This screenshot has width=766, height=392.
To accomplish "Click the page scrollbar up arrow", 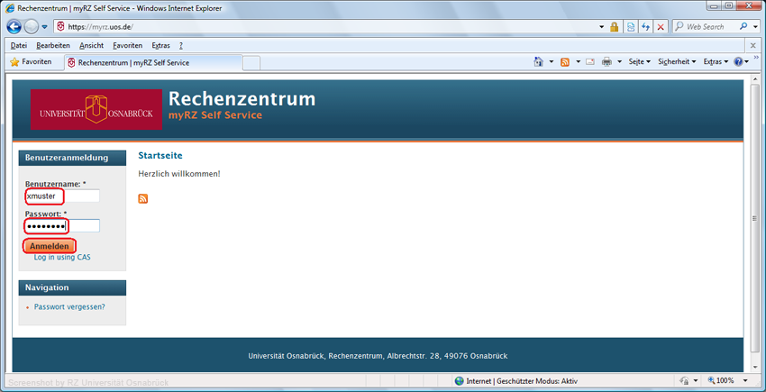I will (755, 78).
